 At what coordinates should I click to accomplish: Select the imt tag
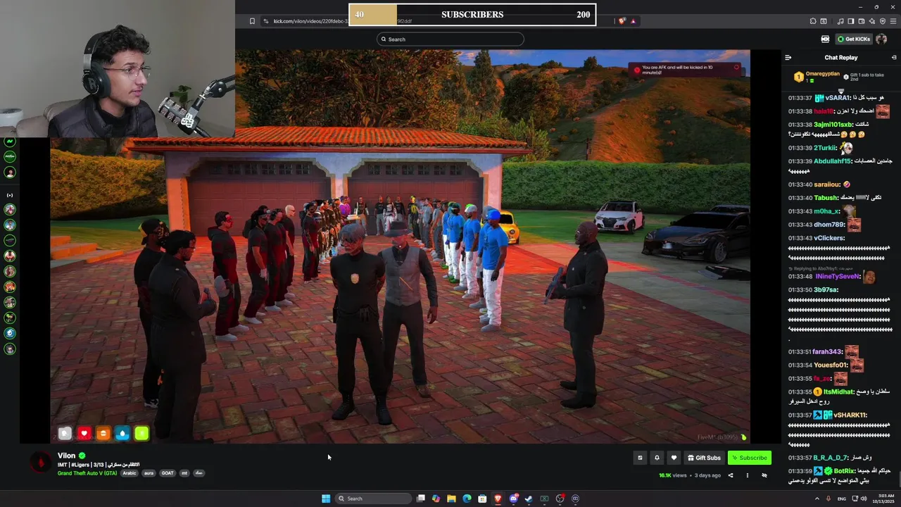coord(184,473)
